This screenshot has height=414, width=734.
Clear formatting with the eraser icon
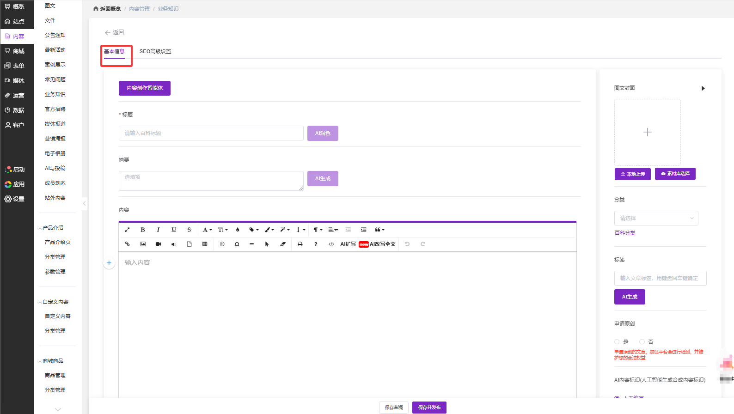(x=283, y=244)
